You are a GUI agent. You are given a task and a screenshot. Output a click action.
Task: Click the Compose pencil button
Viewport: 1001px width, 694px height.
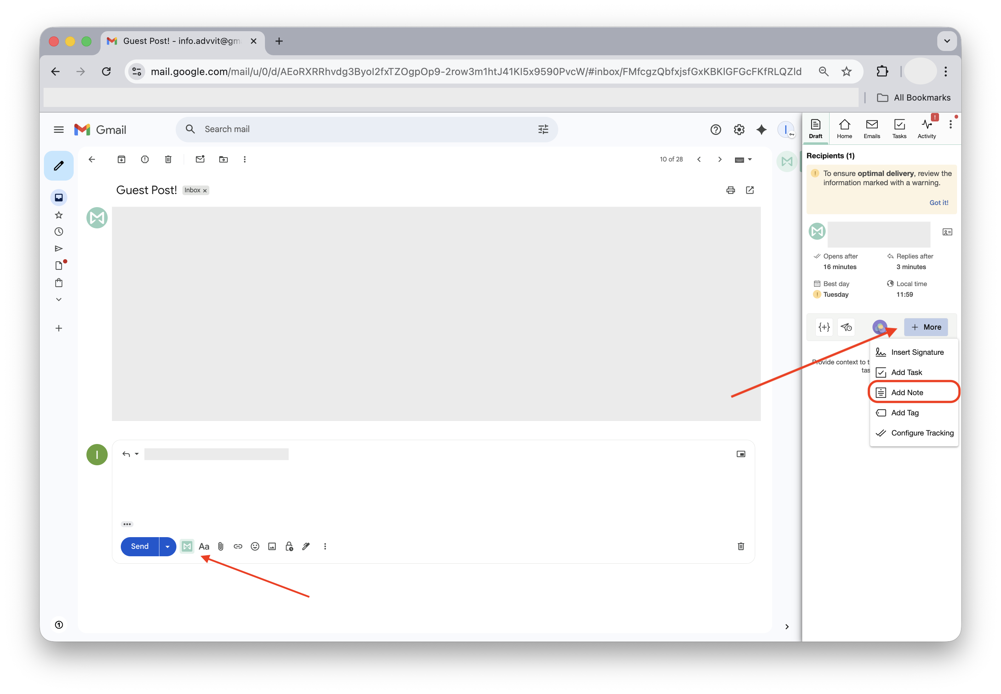pos(59,166)
